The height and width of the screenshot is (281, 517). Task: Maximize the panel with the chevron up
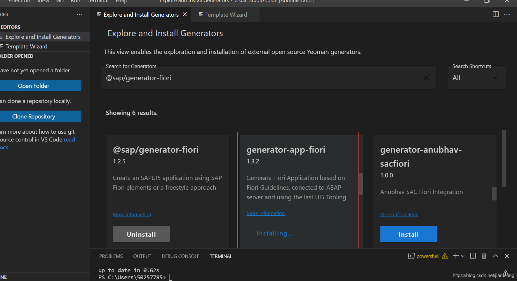pos(495,256)
